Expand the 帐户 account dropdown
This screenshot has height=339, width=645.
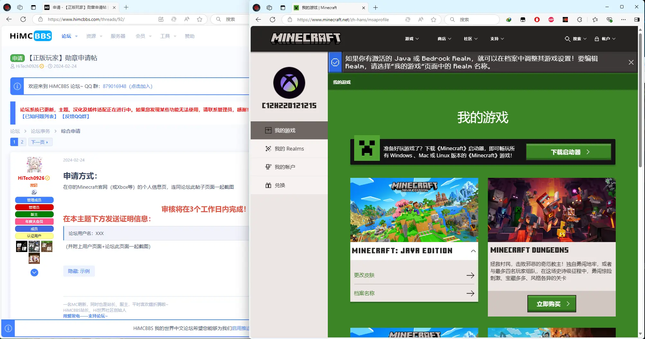point(607,39)
